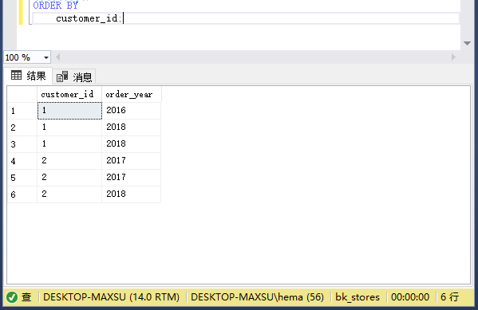The height and width of the screenshot is (310, 478).
Task: Click the results grid icon on 结果 tab
Action: 17,75
